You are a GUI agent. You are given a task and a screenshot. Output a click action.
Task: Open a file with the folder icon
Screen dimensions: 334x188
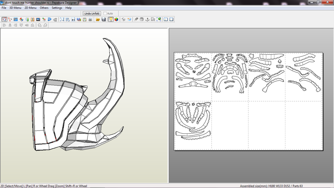98,19
